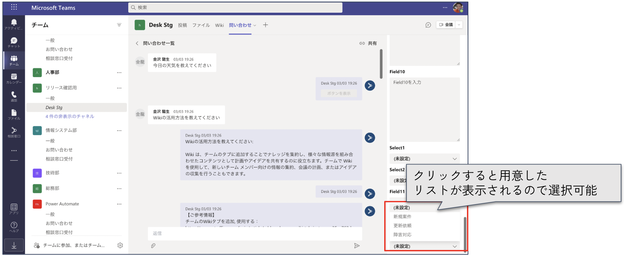
Task: Click filter icon beside チーム heading
Action: (x=119, y=25)
